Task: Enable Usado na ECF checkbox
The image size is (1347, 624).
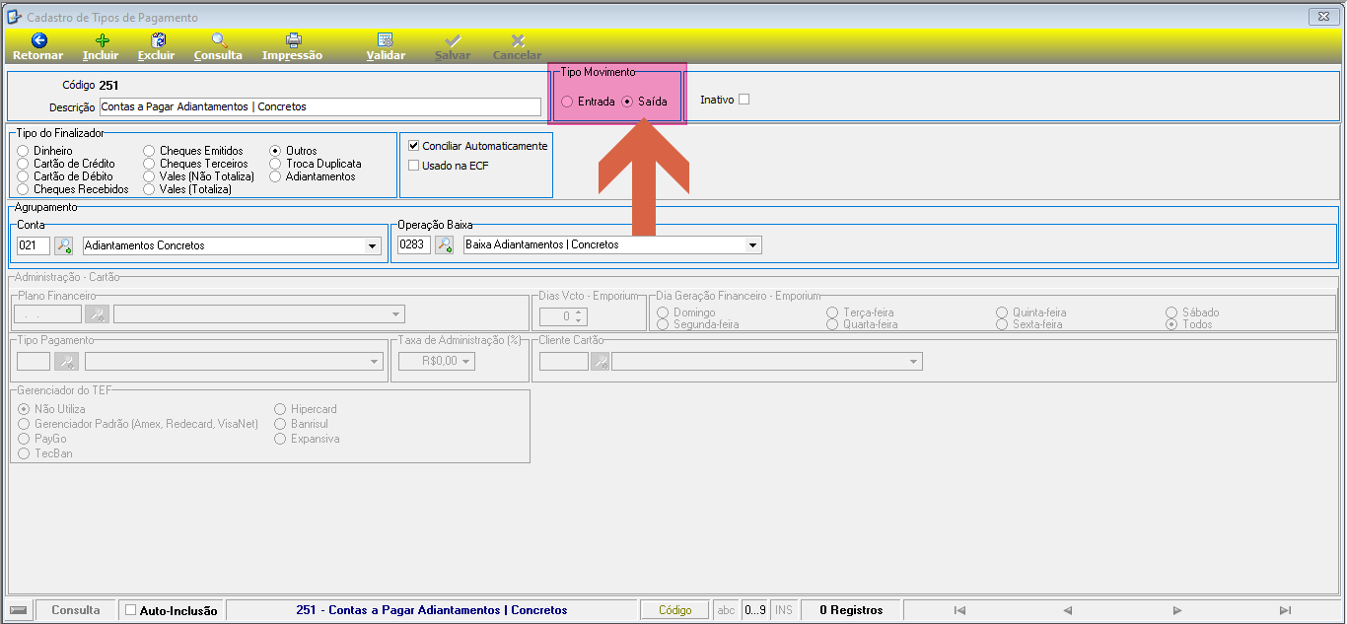Action: tap(414, 166)
